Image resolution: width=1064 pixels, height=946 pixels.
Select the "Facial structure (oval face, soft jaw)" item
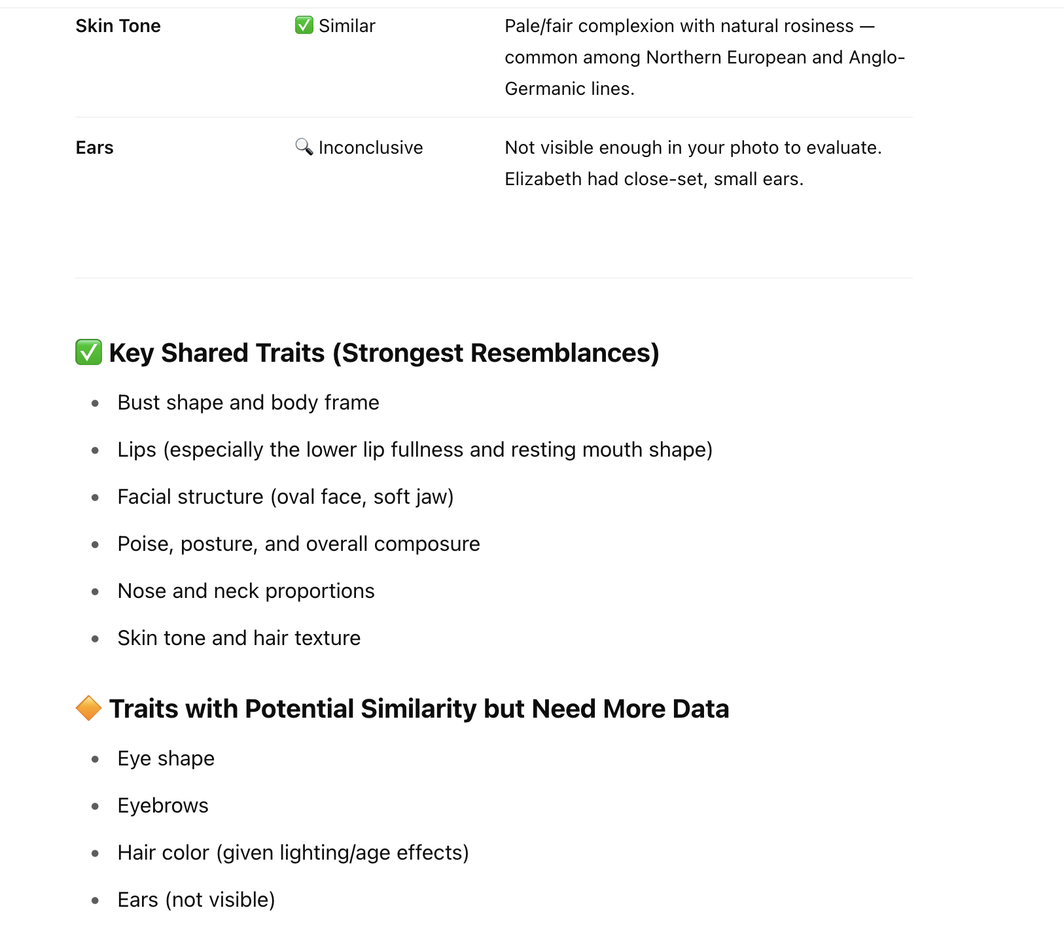(285, 497)
